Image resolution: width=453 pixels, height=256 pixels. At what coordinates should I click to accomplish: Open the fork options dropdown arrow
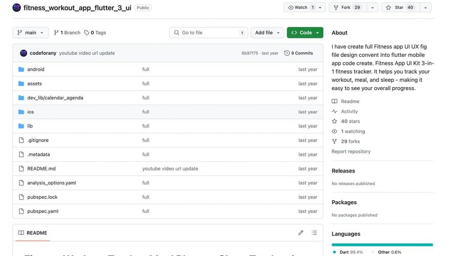pos(373,8)
